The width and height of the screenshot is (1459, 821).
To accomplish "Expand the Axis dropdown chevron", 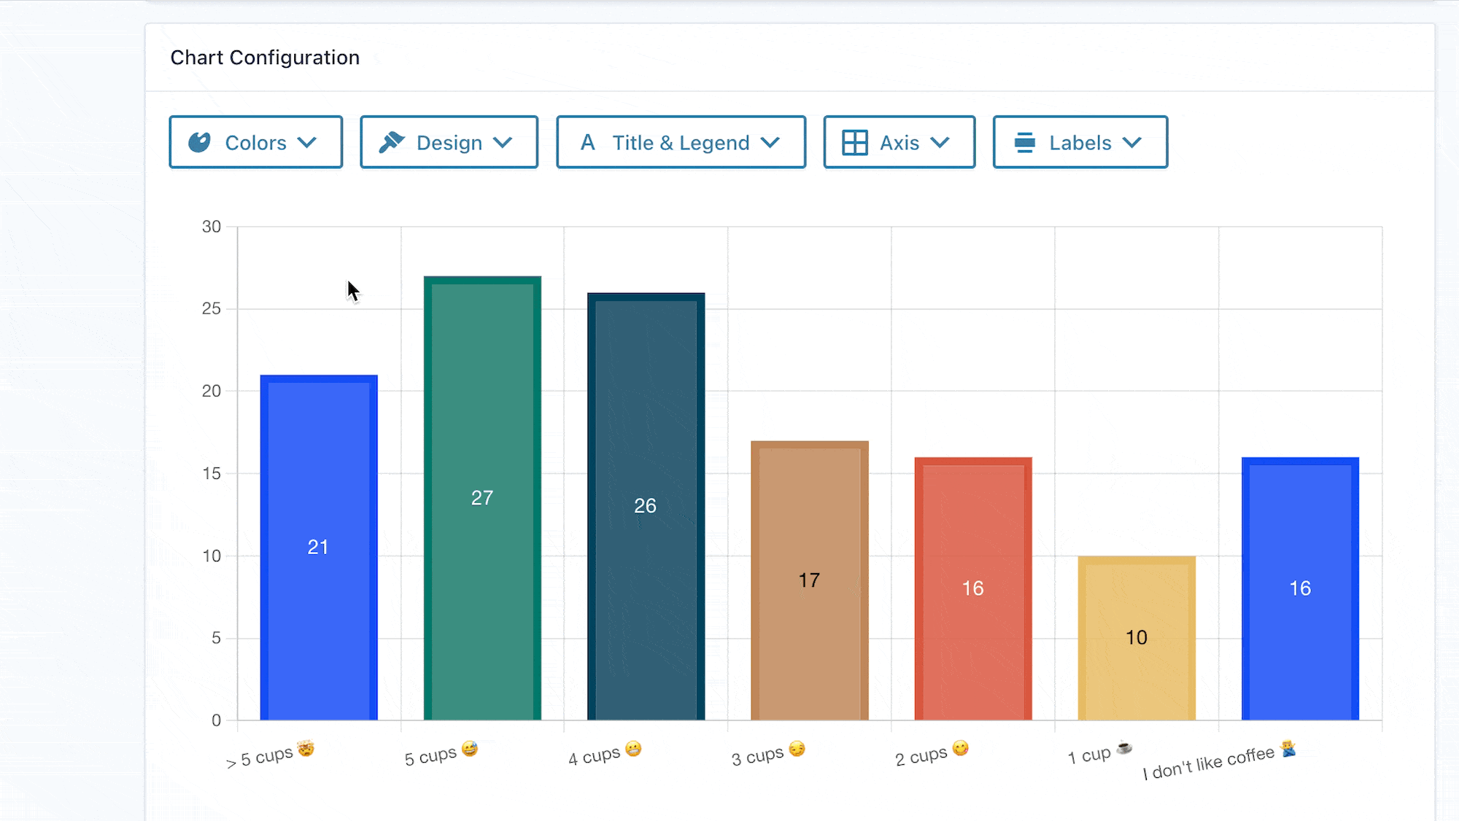I will pos(940,142).
